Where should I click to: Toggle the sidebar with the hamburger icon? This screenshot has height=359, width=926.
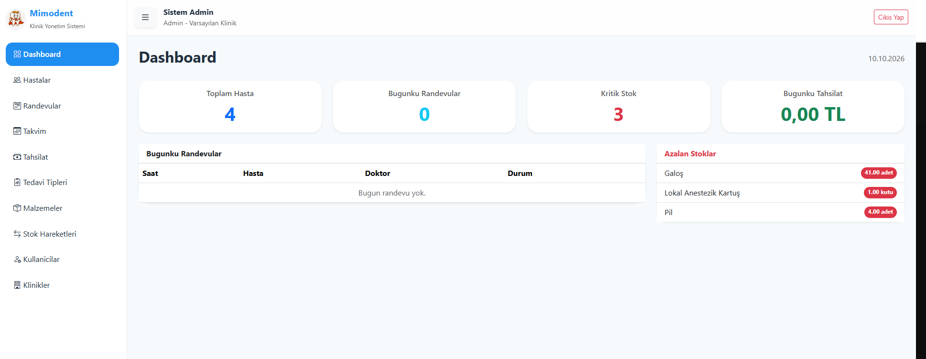(145, 17)
